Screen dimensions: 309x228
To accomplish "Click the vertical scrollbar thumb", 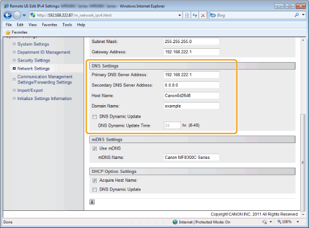I will pyautogui.click(x=303, y=162).
